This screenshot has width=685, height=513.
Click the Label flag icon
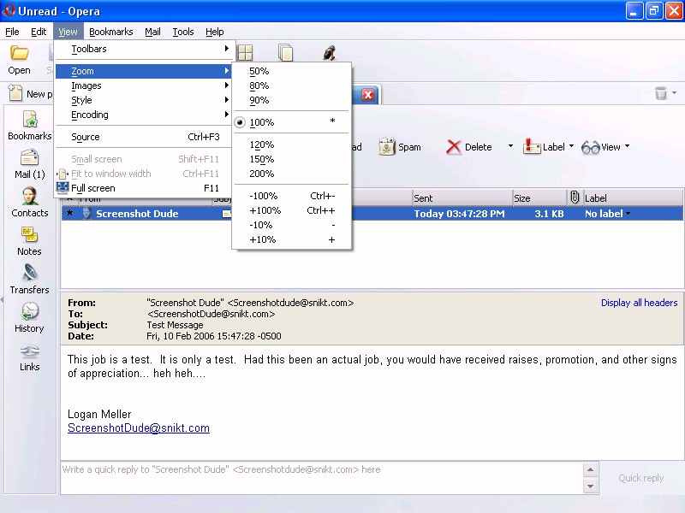532,146
